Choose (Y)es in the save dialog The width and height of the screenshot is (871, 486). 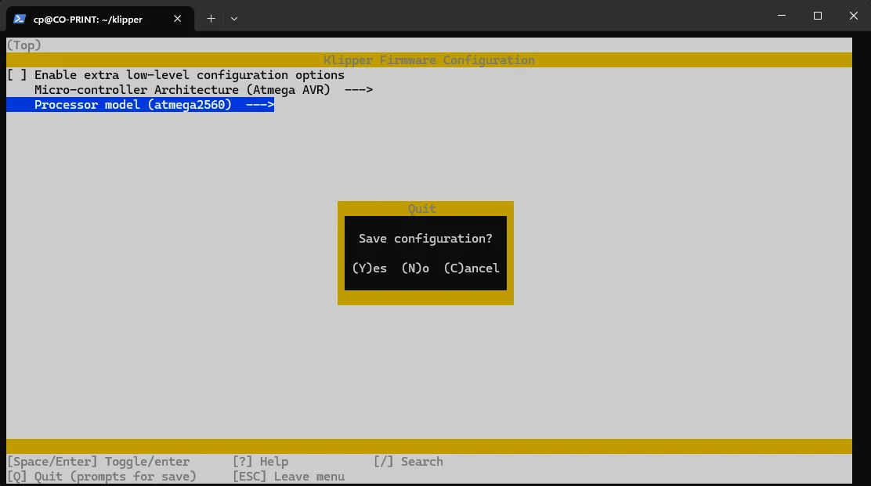coord(370,268)
